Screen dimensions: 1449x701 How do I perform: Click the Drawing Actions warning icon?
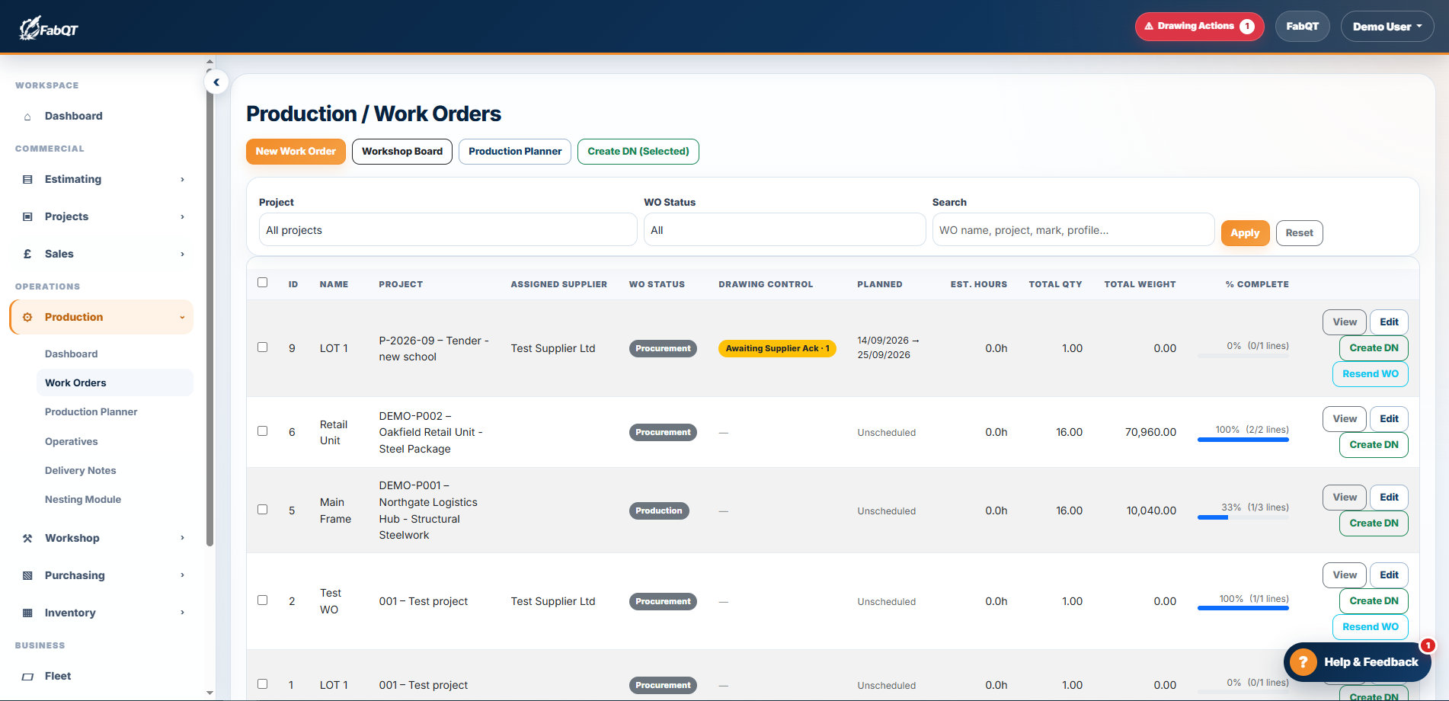1149,27
